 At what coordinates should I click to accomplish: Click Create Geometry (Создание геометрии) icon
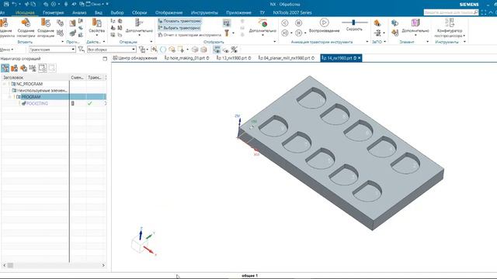coord(26,23)
